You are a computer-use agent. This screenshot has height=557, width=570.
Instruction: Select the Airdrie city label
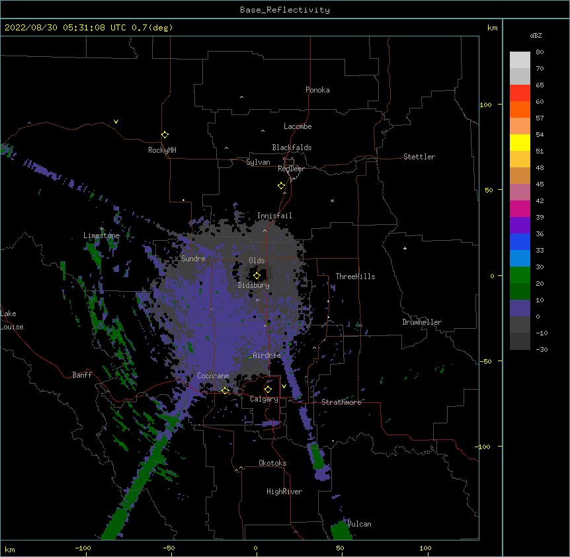(x=267, y=355)
